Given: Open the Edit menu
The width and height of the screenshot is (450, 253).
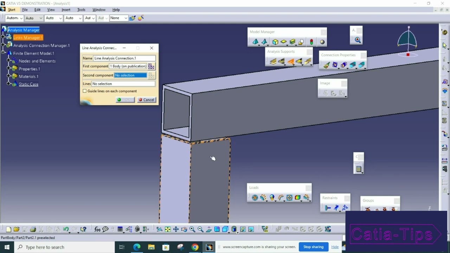Looking at the screenshot, I should [x=37, y=9].
